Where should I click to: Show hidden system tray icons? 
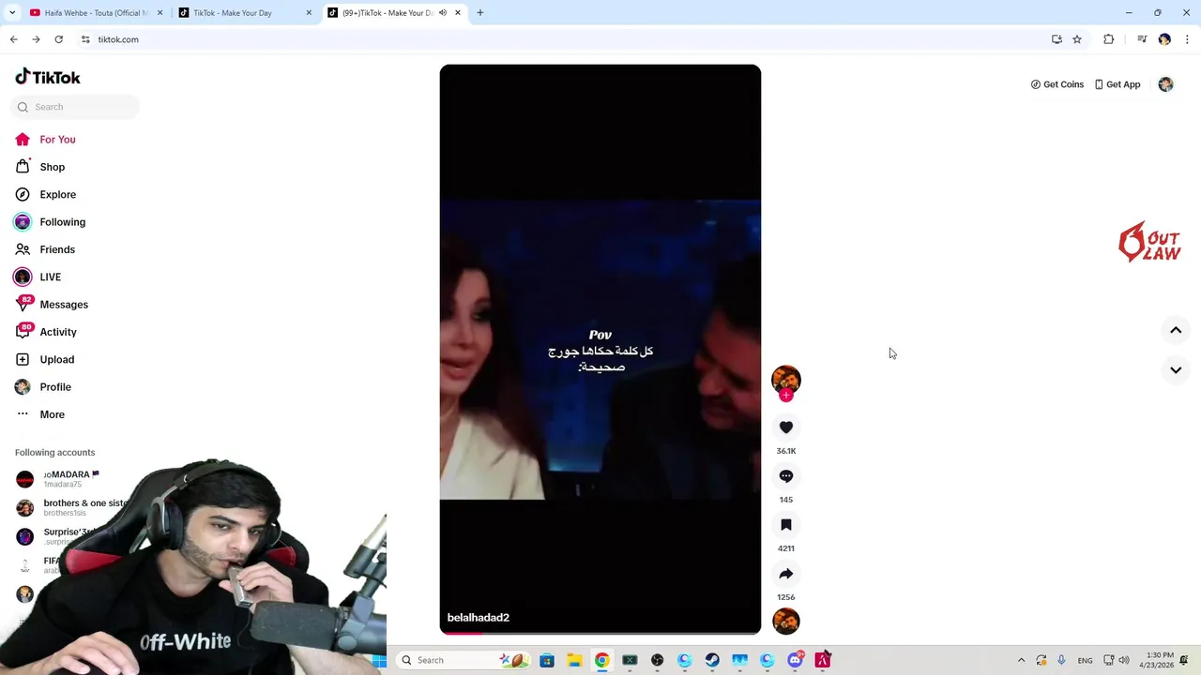tap(1021, 660)
